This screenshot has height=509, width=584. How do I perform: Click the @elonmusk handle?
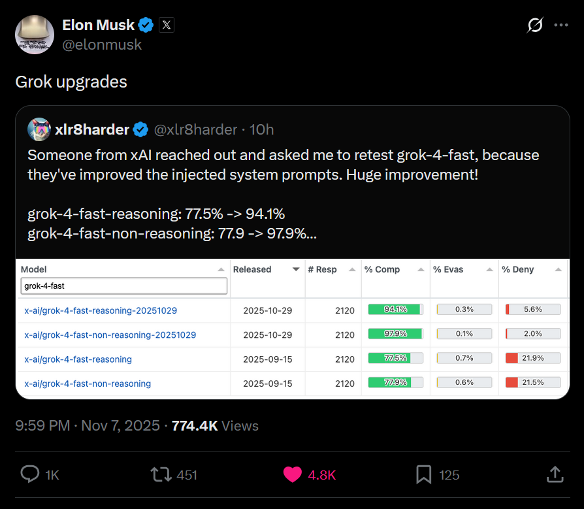coord(102,44)
